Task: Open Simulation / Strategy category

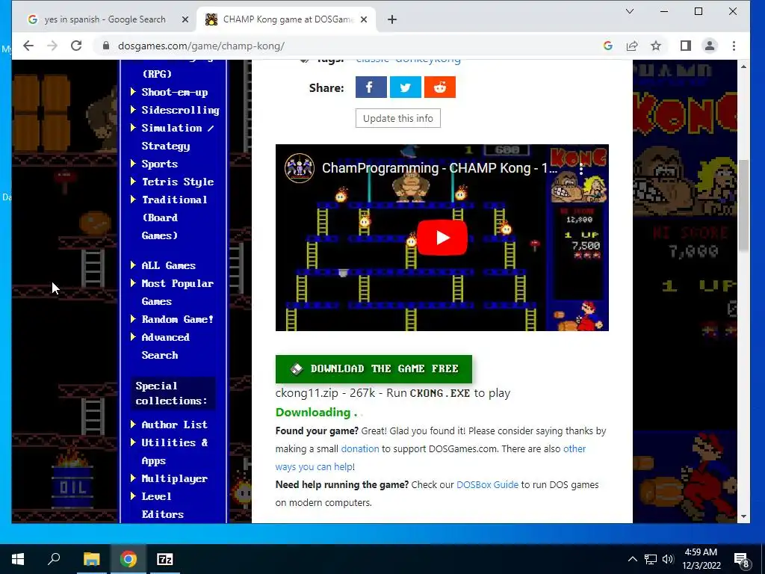Action: tap(178, 138)
